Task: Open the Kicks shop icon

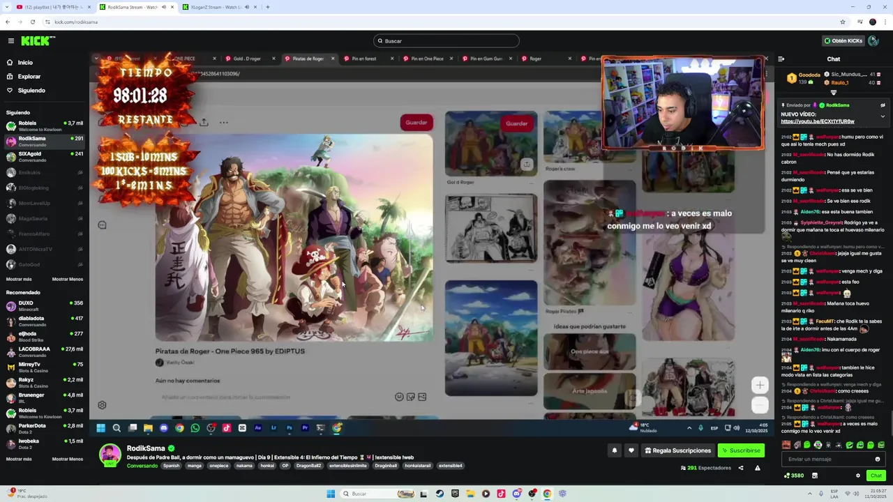Action: (x=814, y=476)
